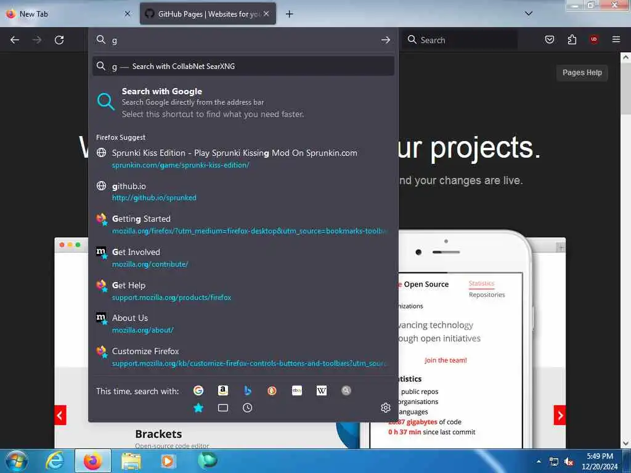Reload the page with the refresh icon

point(59,40)
